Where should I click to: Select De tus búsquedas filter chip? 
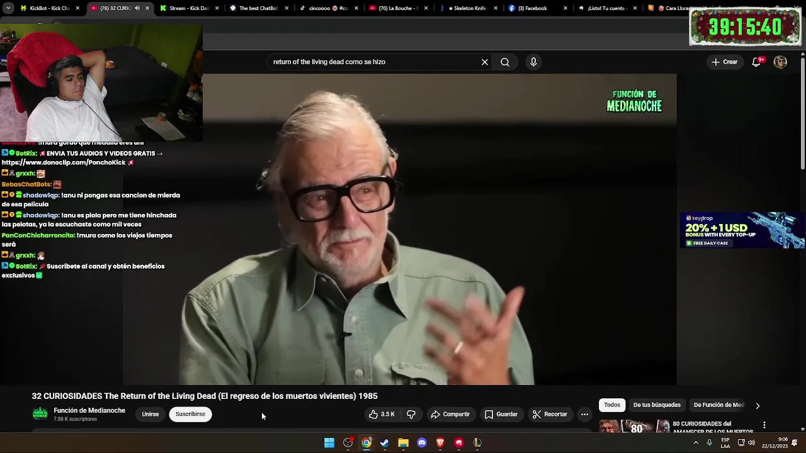pos(657,405)
